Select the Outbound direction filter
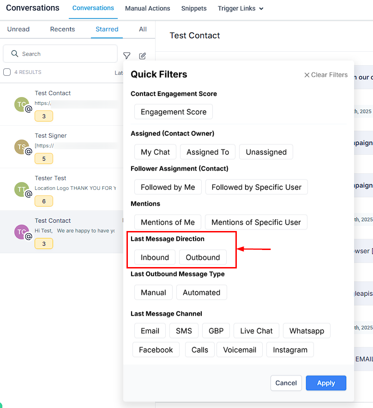Screen dimensions: 373x408 point(203,257)
